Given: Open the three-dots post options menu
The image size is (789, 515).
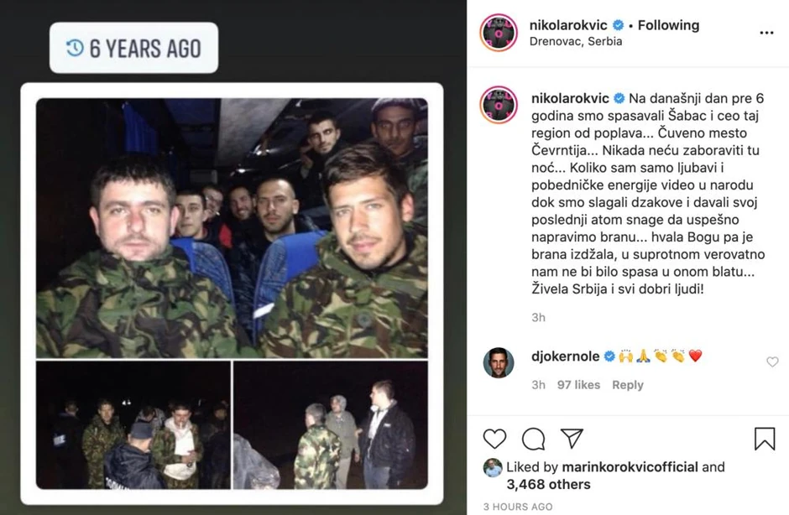Looking at the screenshot, I should (766, 33).
